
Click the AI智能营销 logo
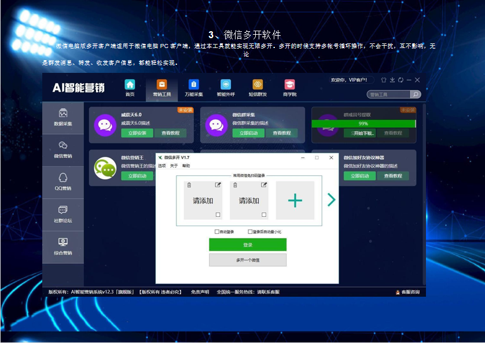click(79, 88)
